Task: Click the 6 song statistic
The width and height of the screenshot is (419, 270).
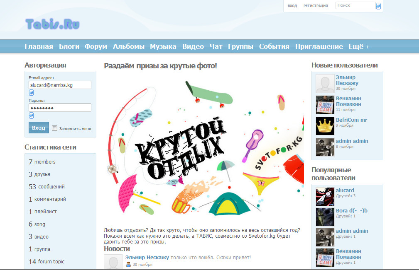Action: (x=37, y=224)
